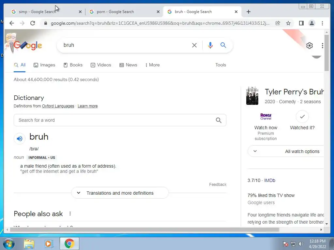Click right arrow of horizontal scrollbar

click(321, 229)
